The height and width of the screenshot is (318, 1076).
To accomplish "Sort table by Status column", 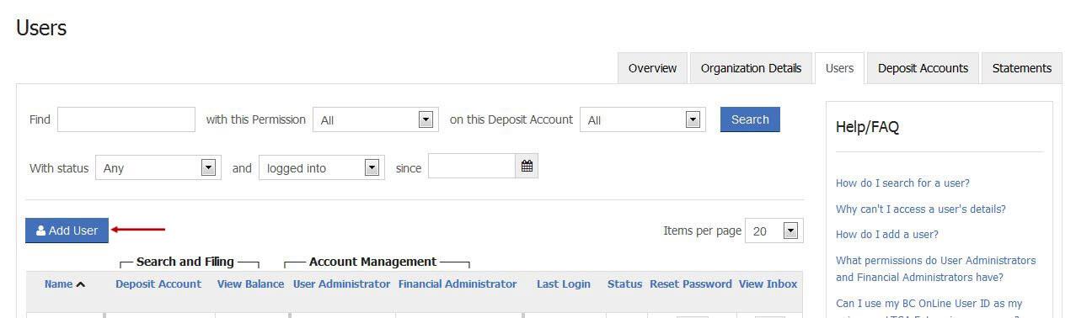I will pyautogui.click(x=624, y=284).
